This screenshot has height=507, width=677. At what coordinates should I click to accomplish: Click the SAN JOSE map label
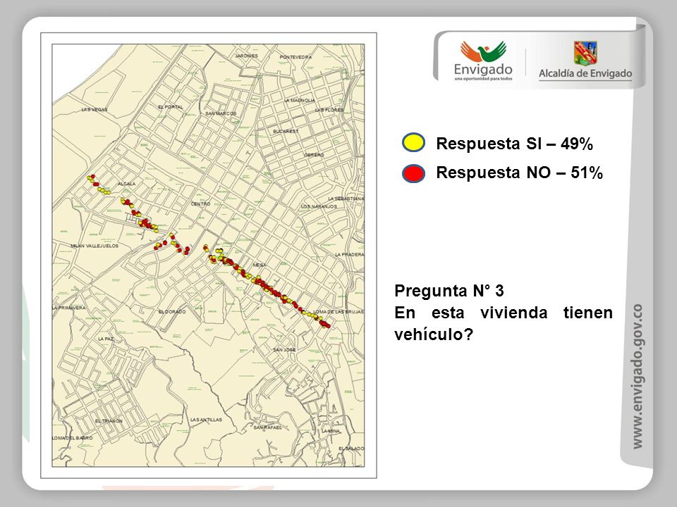[284, 350]
